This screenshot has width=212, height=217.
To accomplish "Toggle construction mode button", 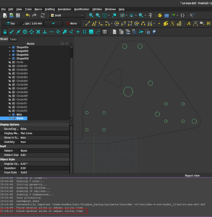I will [x=53, y=24].
